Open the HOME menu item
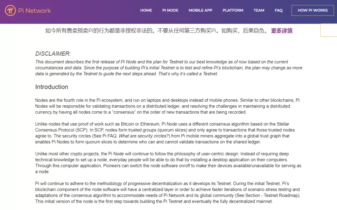The height and width of the screenshot is (210, 337). 146,10
